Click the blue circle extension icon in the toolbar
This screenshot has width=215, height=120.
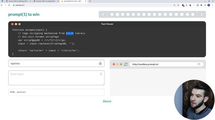point(198,5)
